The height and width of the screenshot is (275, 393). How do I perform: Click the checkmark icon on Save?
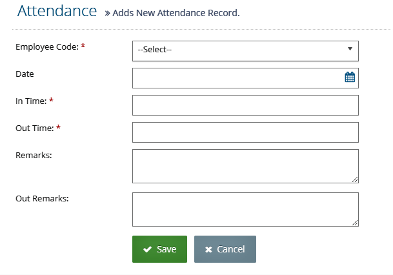[x=147, y=249]
